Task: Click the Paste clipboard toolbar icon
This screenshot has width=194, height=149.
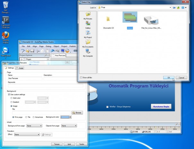Action: (x=47, y=51)
